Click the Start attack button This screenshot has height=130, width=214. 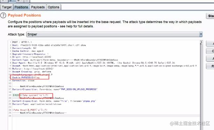(210, 16)
